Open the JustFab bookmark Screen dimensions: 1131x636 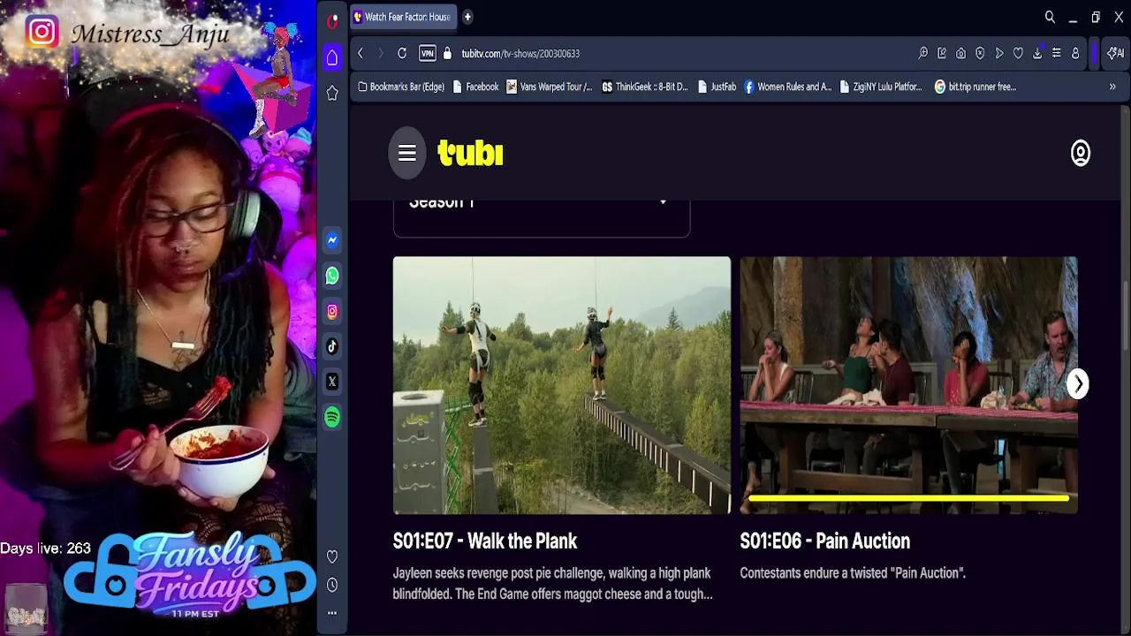coord(717,87)
